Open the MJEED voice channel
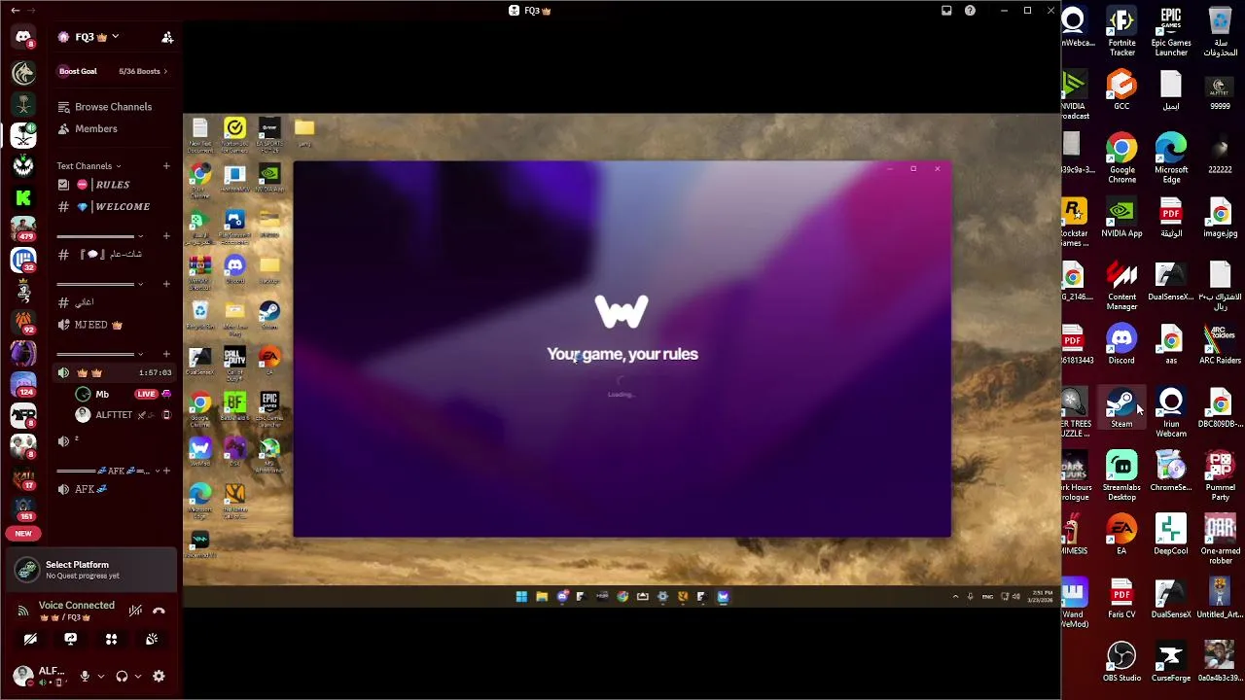The image size is (1245, 700). coord(114,325)
